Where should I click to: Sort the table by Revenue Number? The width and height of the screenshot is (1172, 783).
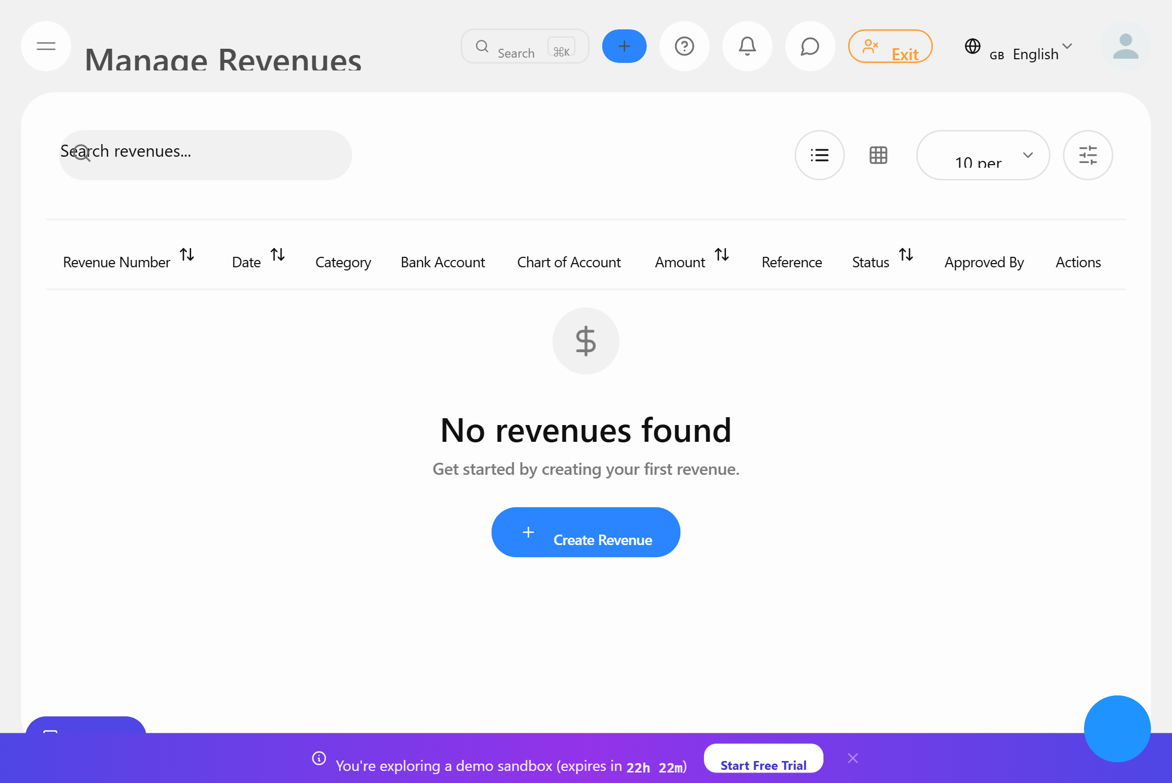point(188,255)
